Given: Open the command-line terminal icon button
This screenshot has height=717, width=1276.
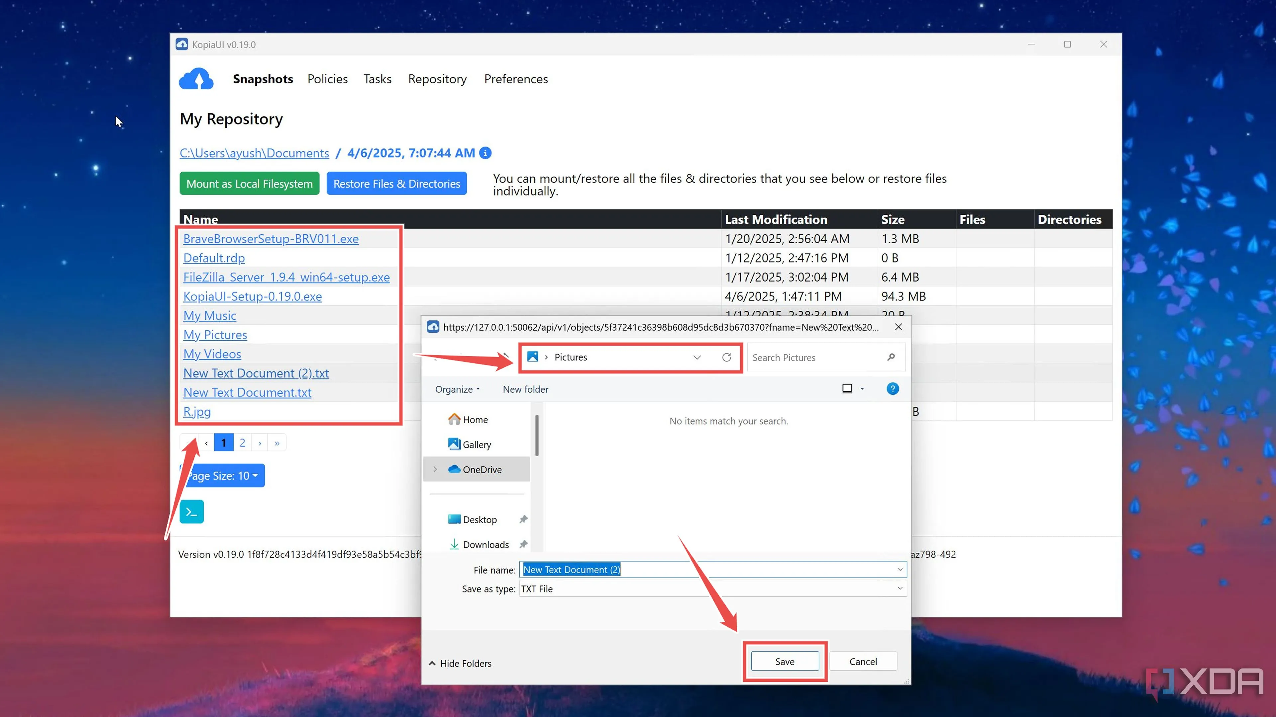Looking at the screenshot, I should (x=192, y=512).
